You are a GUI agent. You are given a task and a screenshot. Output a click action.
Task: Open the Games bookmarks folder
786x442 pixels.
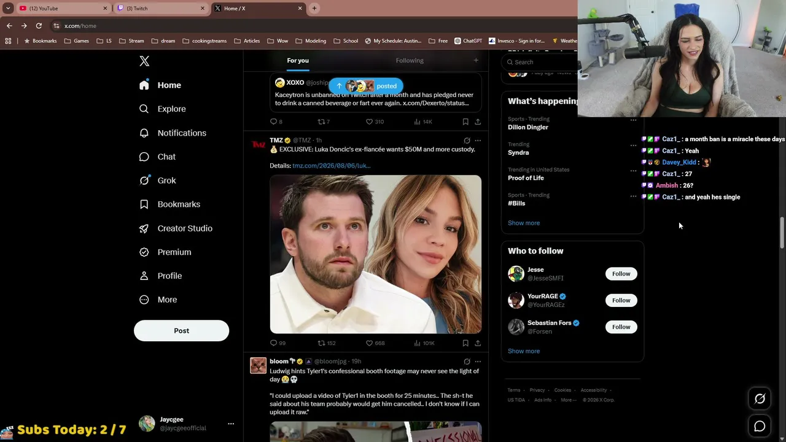click(x=77, y=41)
